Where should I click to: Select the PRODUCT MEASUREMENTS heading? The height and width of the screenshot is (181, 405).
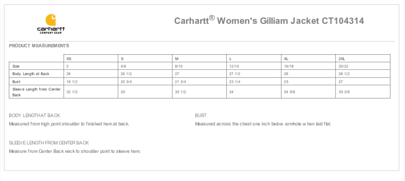(x=39, y=46)
